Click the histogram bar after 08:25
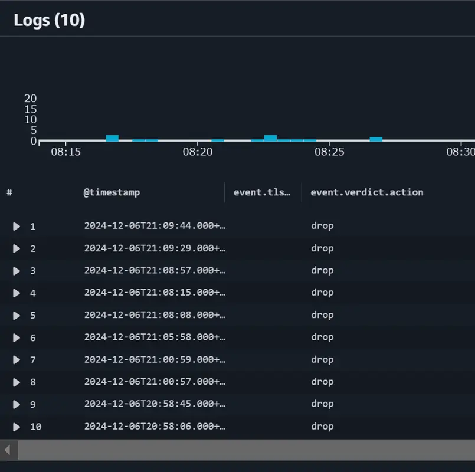475x472 pixels. tap(376, 139)
